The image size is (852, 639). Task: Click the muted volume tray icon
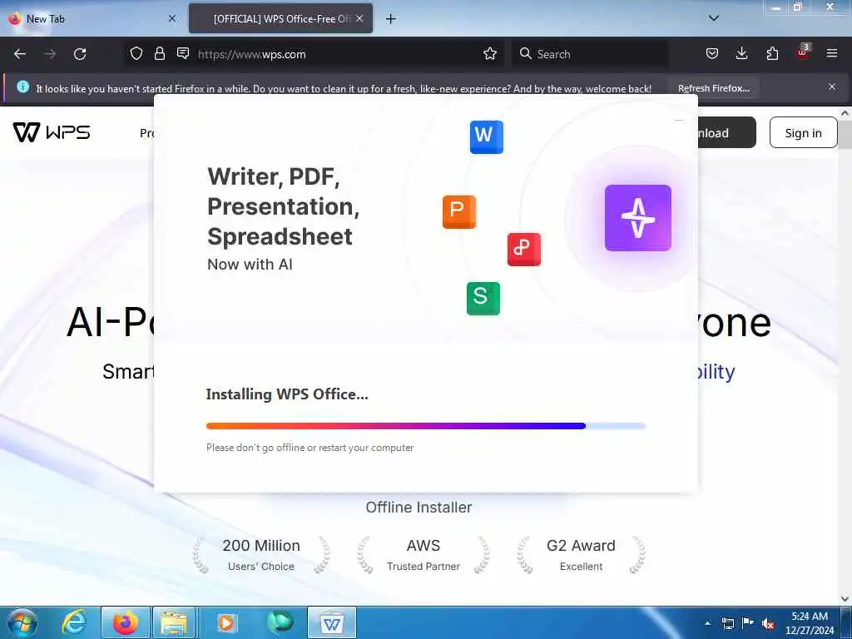[x=768, y=624]
